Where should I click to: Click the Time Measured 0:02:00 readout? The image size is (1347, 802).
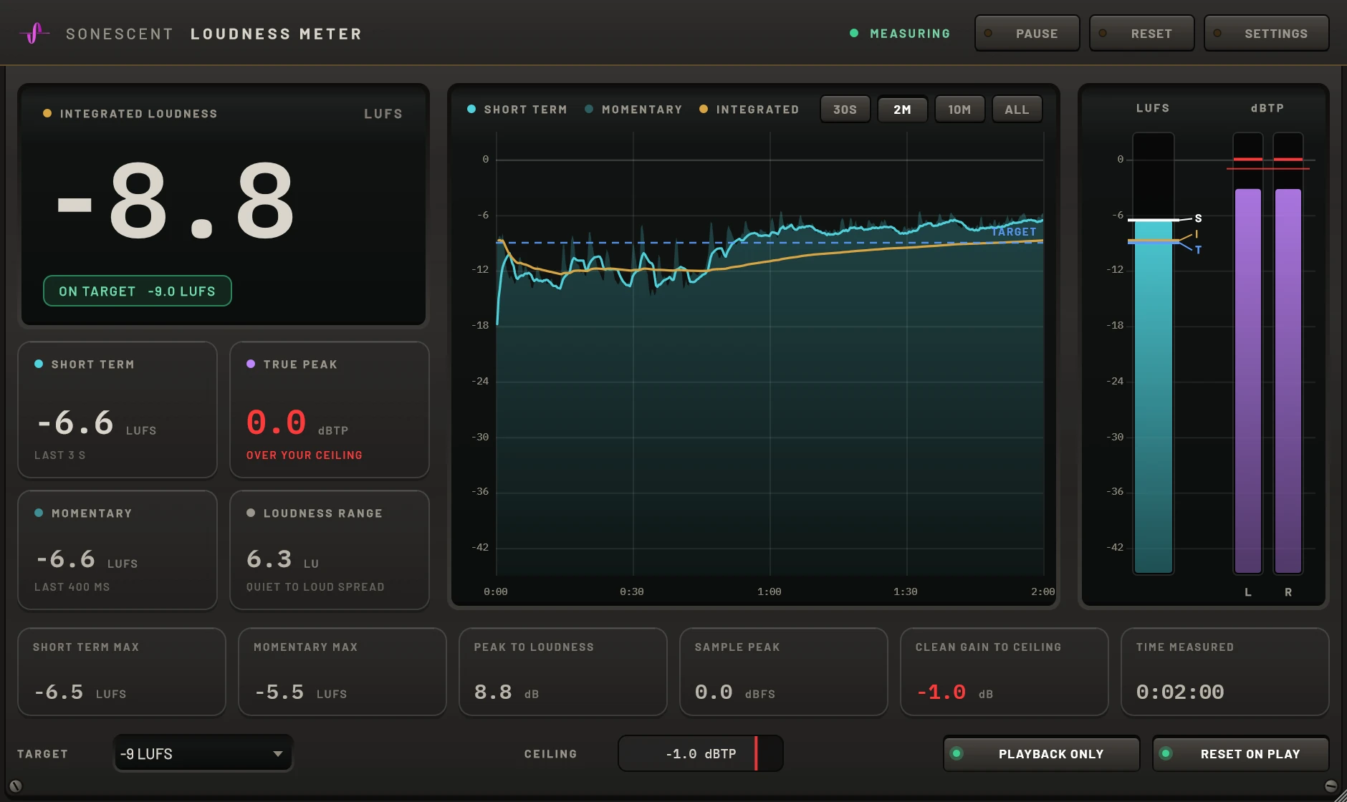[1180, 692]
